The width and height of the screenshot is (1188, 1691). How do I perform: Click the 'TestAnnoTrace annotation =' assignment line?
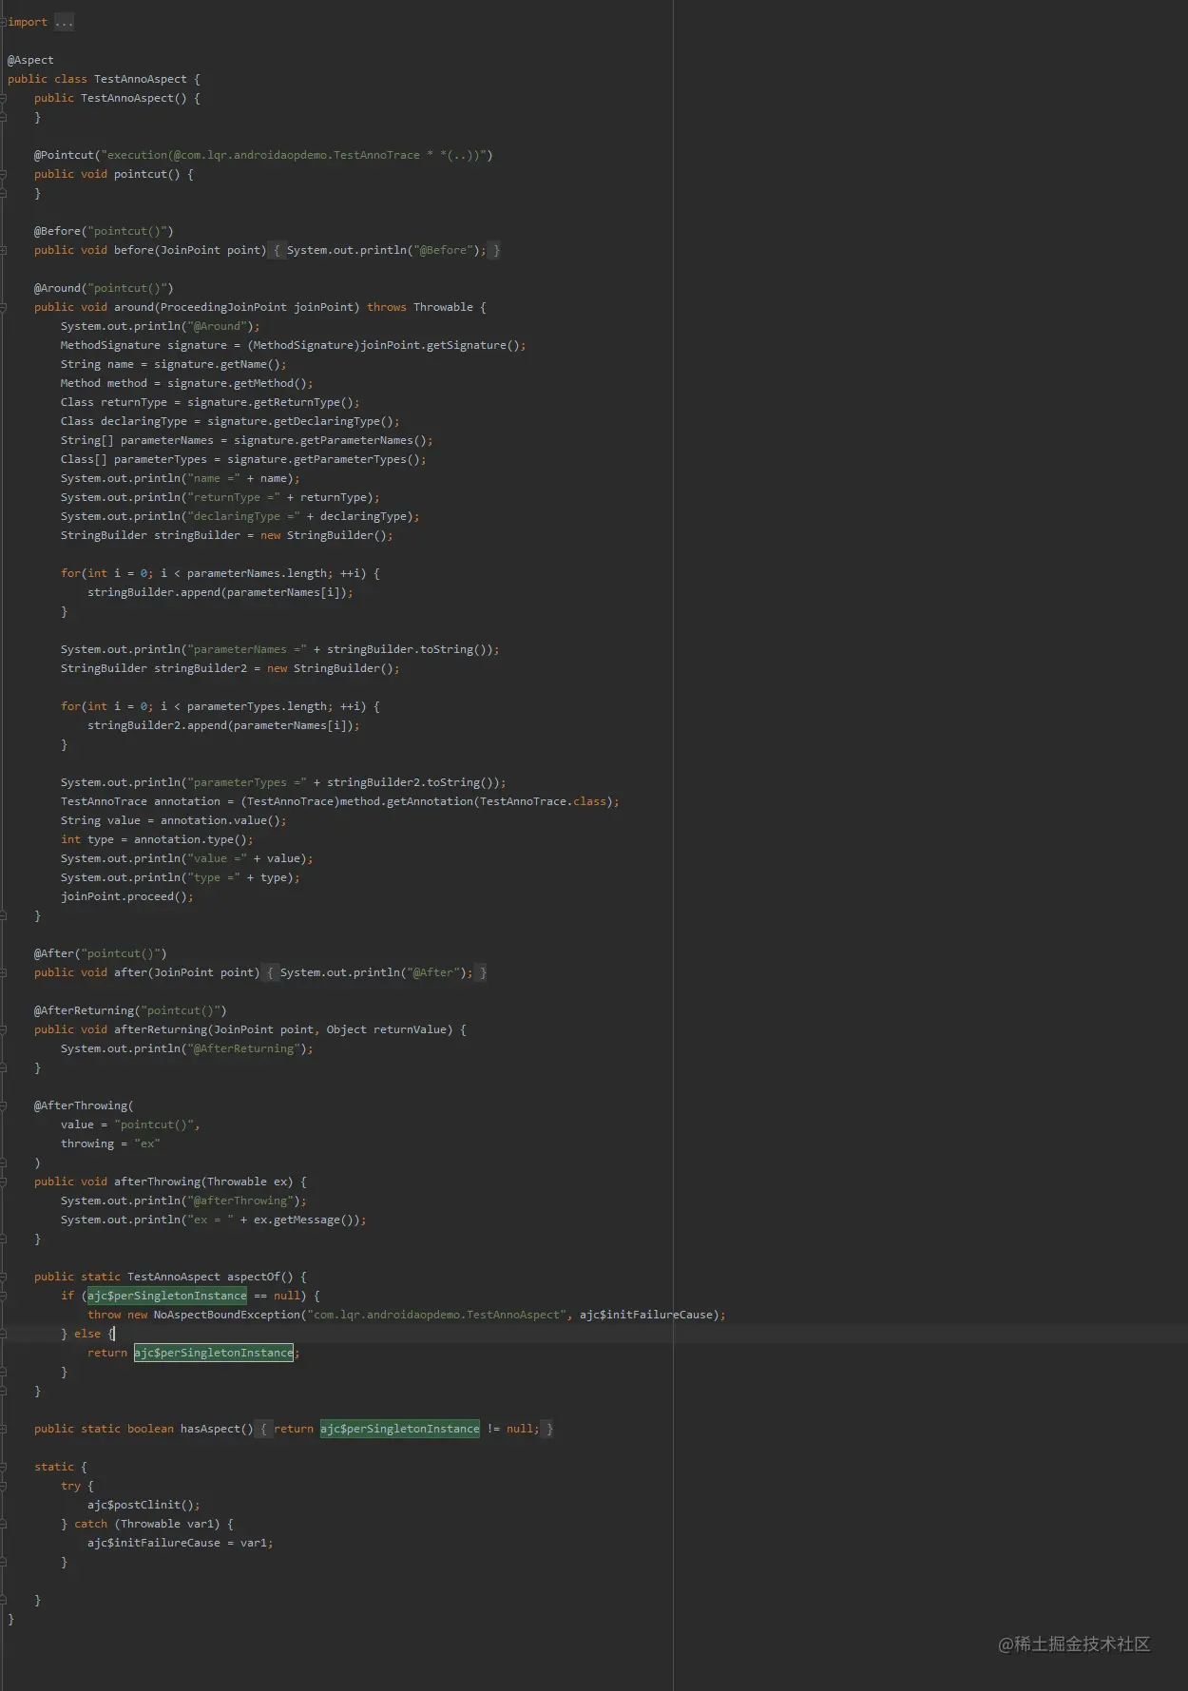tap(340, 801)
